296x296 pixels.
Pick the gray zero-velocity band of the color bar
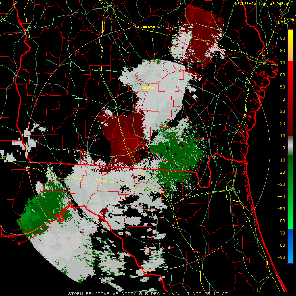tap(290, 146)
